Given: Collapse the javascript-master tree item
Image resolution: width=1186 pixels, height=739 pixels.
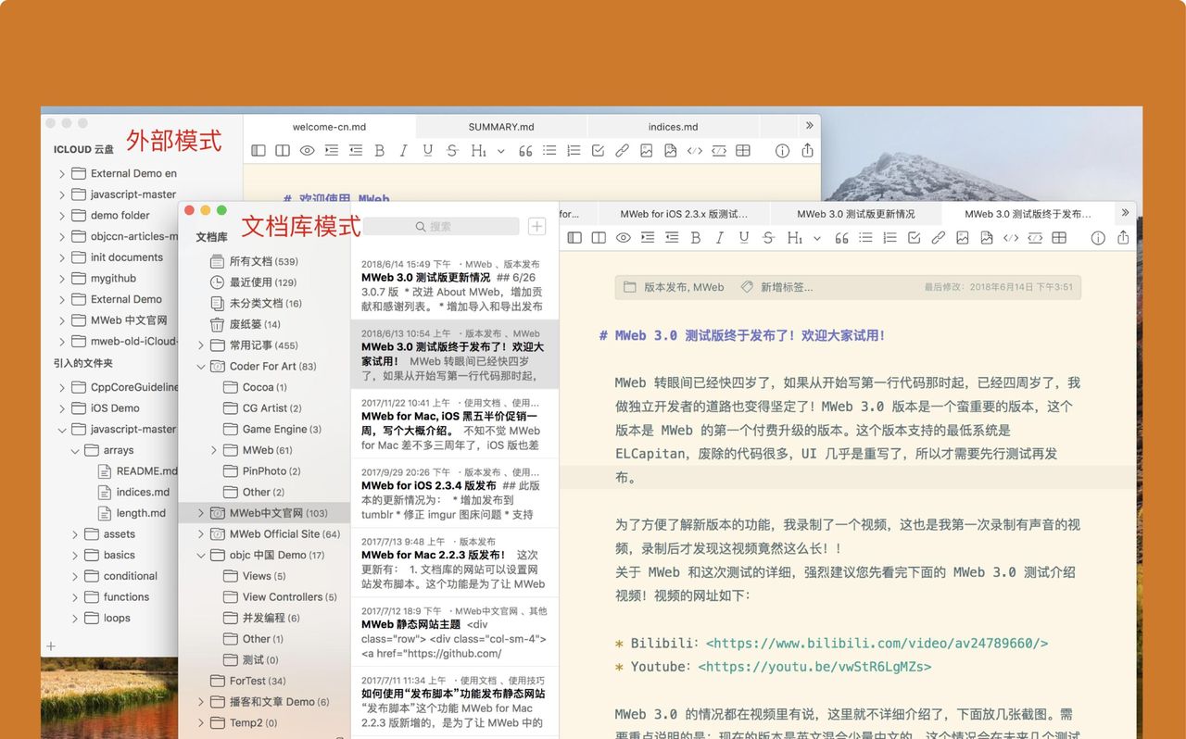Looking at the screenshot, I should click(x=62, y=429).
